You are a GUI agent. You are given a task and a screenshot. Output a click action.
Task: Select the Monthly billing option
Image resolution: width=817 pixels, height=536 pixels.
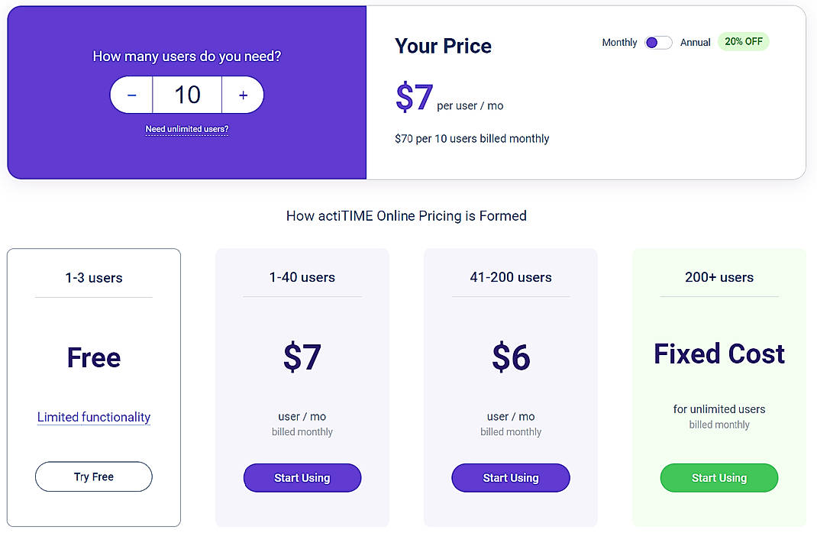pos(619,43)
